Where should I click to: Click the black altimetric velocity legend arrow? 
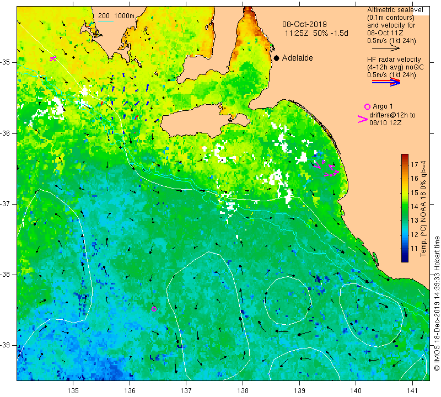pyautogui.click(x=386, y=49)
